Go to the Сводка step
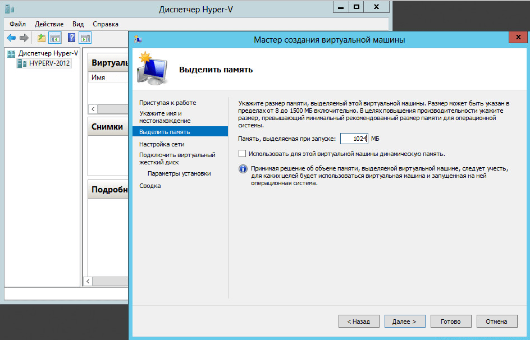 coord(150,186)
